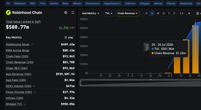Image resolution: width=201 pixels, height=110 pixels.
Task: Remove TVL metric with its X
Action: (x=111, y=13)
